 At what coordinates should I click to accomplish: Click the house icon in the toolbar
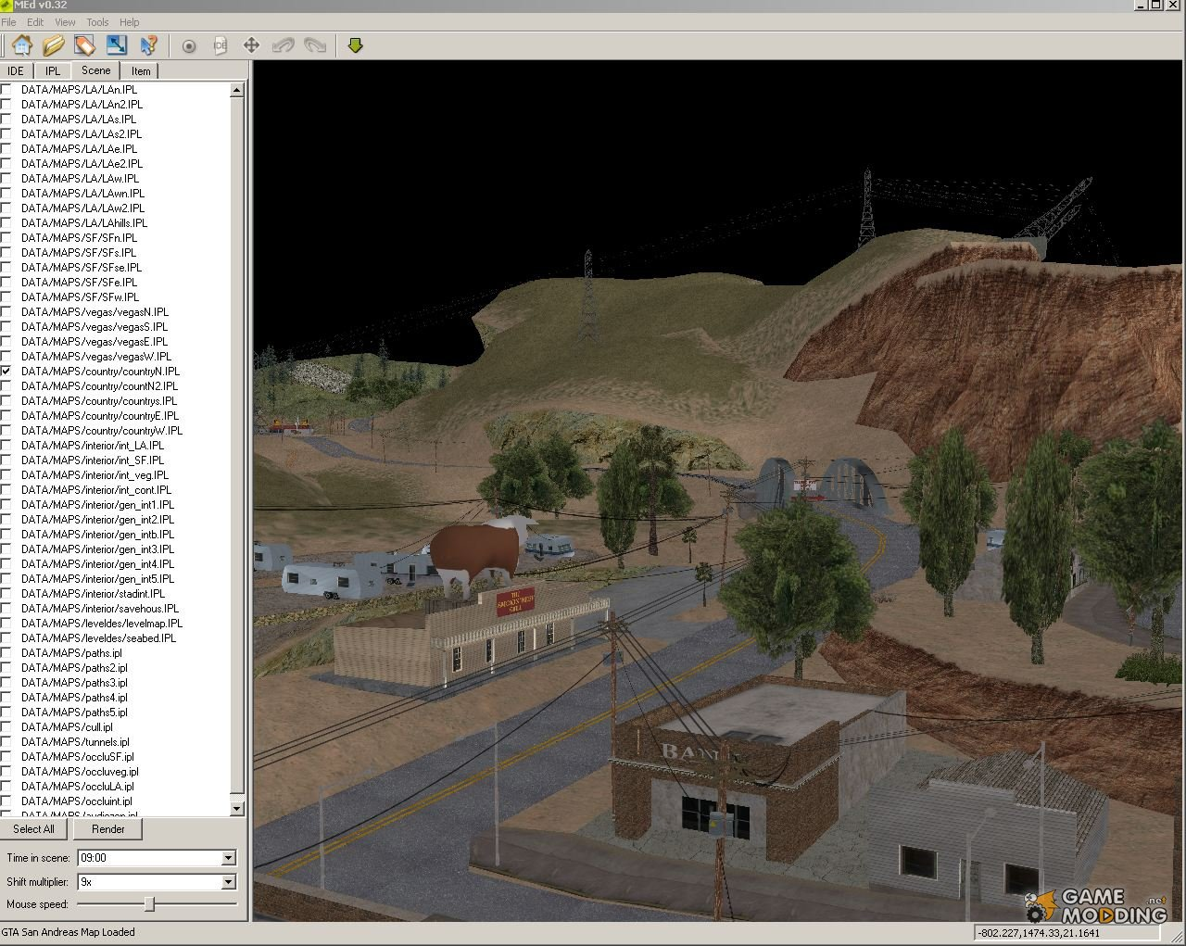[22, 44]
